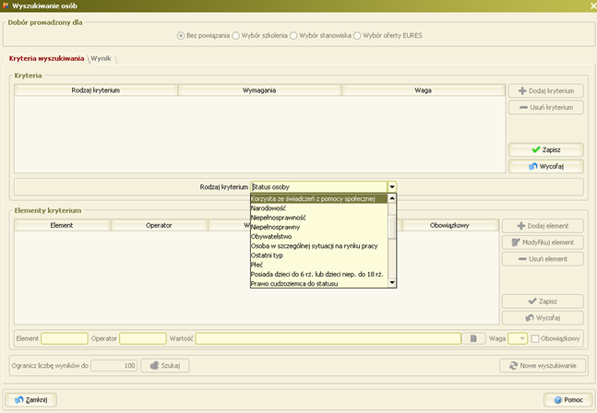The image size is (597, 413).
Task: Choose Narodowość from the list
Action: click(x=319, y=208)
